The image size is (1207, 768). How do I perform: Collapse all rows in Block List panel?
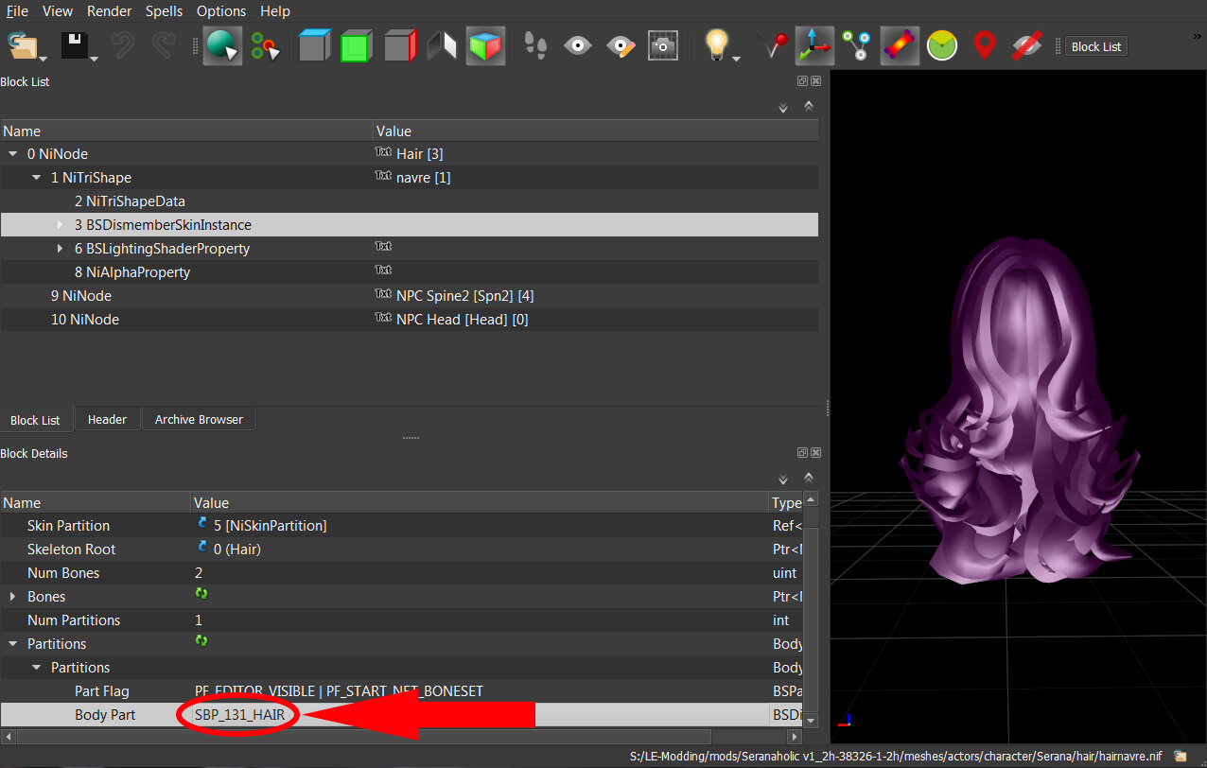pyautogui.click(x=809, y=106)
